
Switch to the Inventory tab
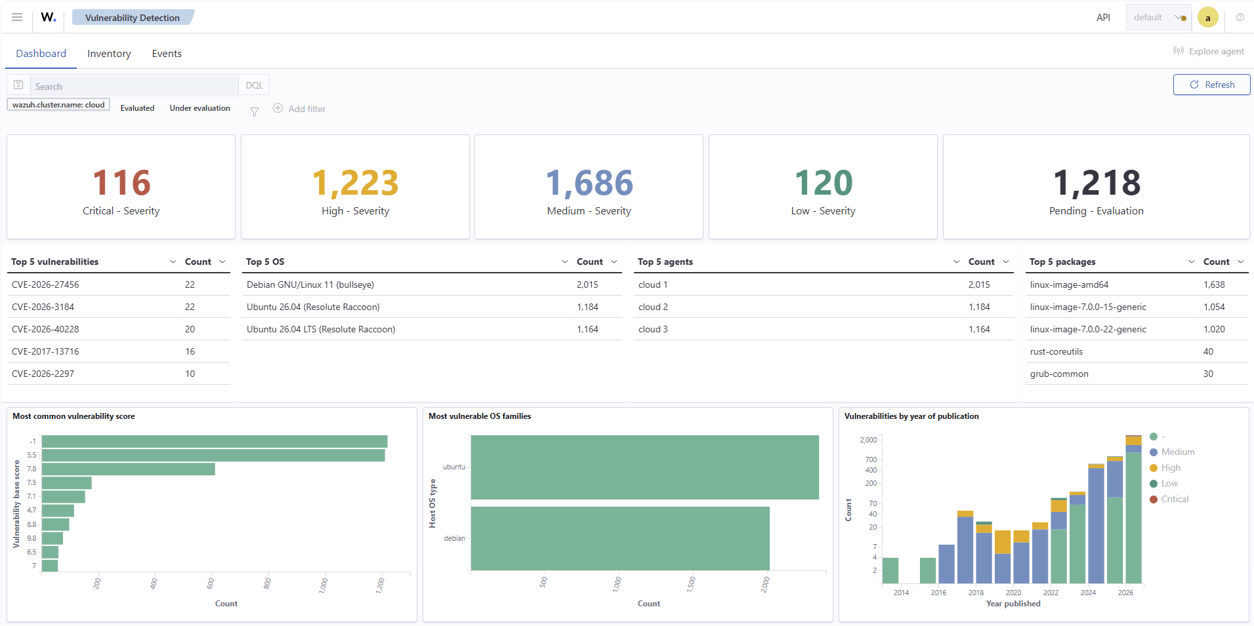click(109, 54)
